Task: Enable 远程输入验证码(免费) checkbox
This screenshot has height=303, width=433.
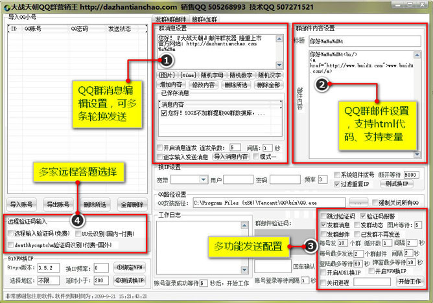Action: coord(10,233)
